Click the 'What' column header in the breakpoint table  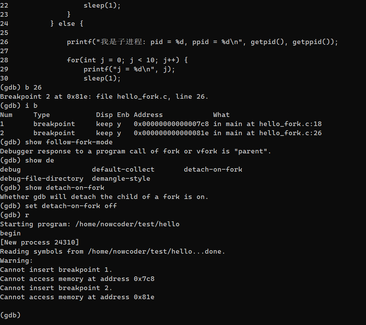tap(221, 115)
